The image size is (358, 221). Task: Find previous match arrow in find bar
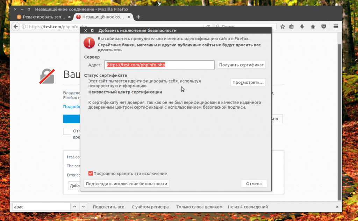click(75, 207)
